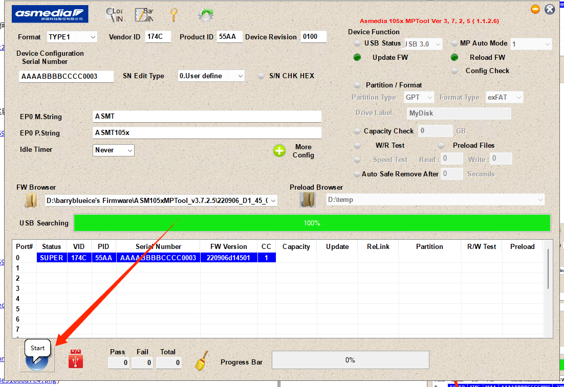Select the AAAABBBBCCCC0003 table cell
The height and width of the screenshot is (387, 564).
coord(158,258)
